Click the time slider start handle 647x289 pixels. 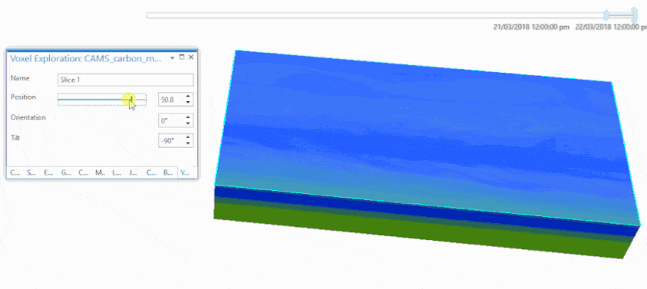(x=606, y=15)
